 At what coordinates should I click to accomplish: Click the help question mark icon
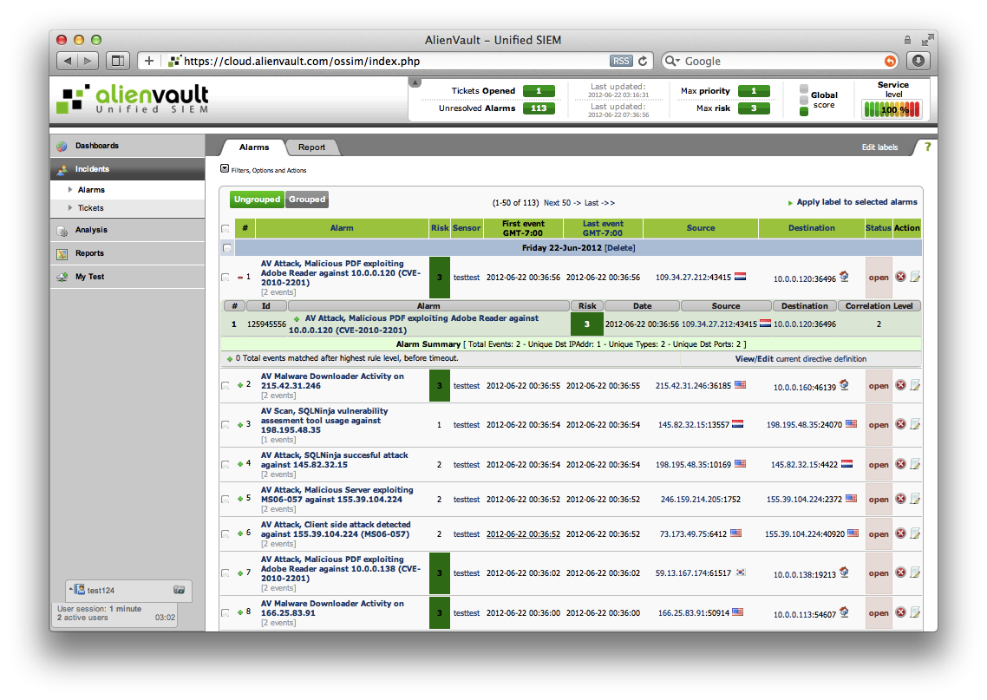[x=927, y=147]
